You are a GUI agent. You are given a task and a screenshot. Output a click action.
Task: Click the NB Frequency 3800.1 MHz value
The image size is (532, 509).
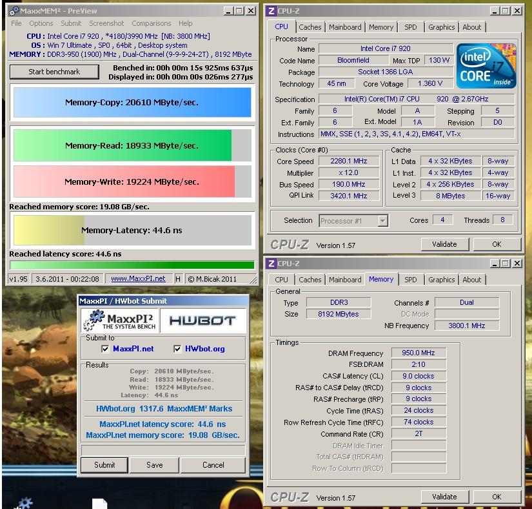(x=466, y=326)
